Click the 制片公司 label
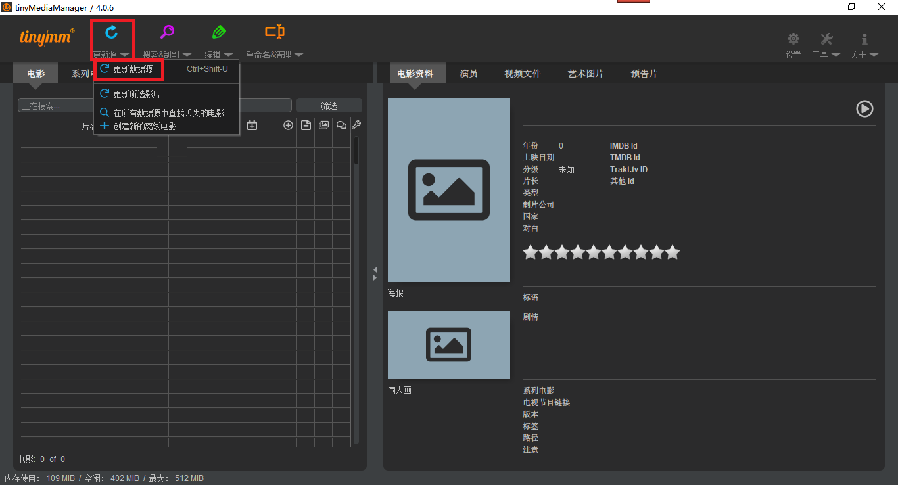Image resolution: width=898 pixels, height=485 pixels. 538,205
